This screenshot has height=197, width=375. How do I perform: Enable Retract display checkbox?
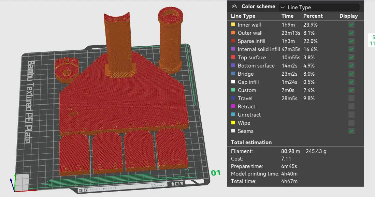pyautogui.click(x=351, y=106)
